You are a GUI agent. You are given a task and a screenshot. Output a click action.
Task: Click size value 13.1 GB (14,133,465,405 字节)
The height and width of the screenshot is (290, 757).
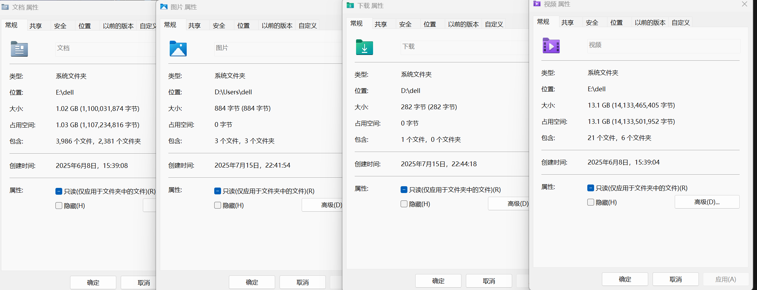631,105
